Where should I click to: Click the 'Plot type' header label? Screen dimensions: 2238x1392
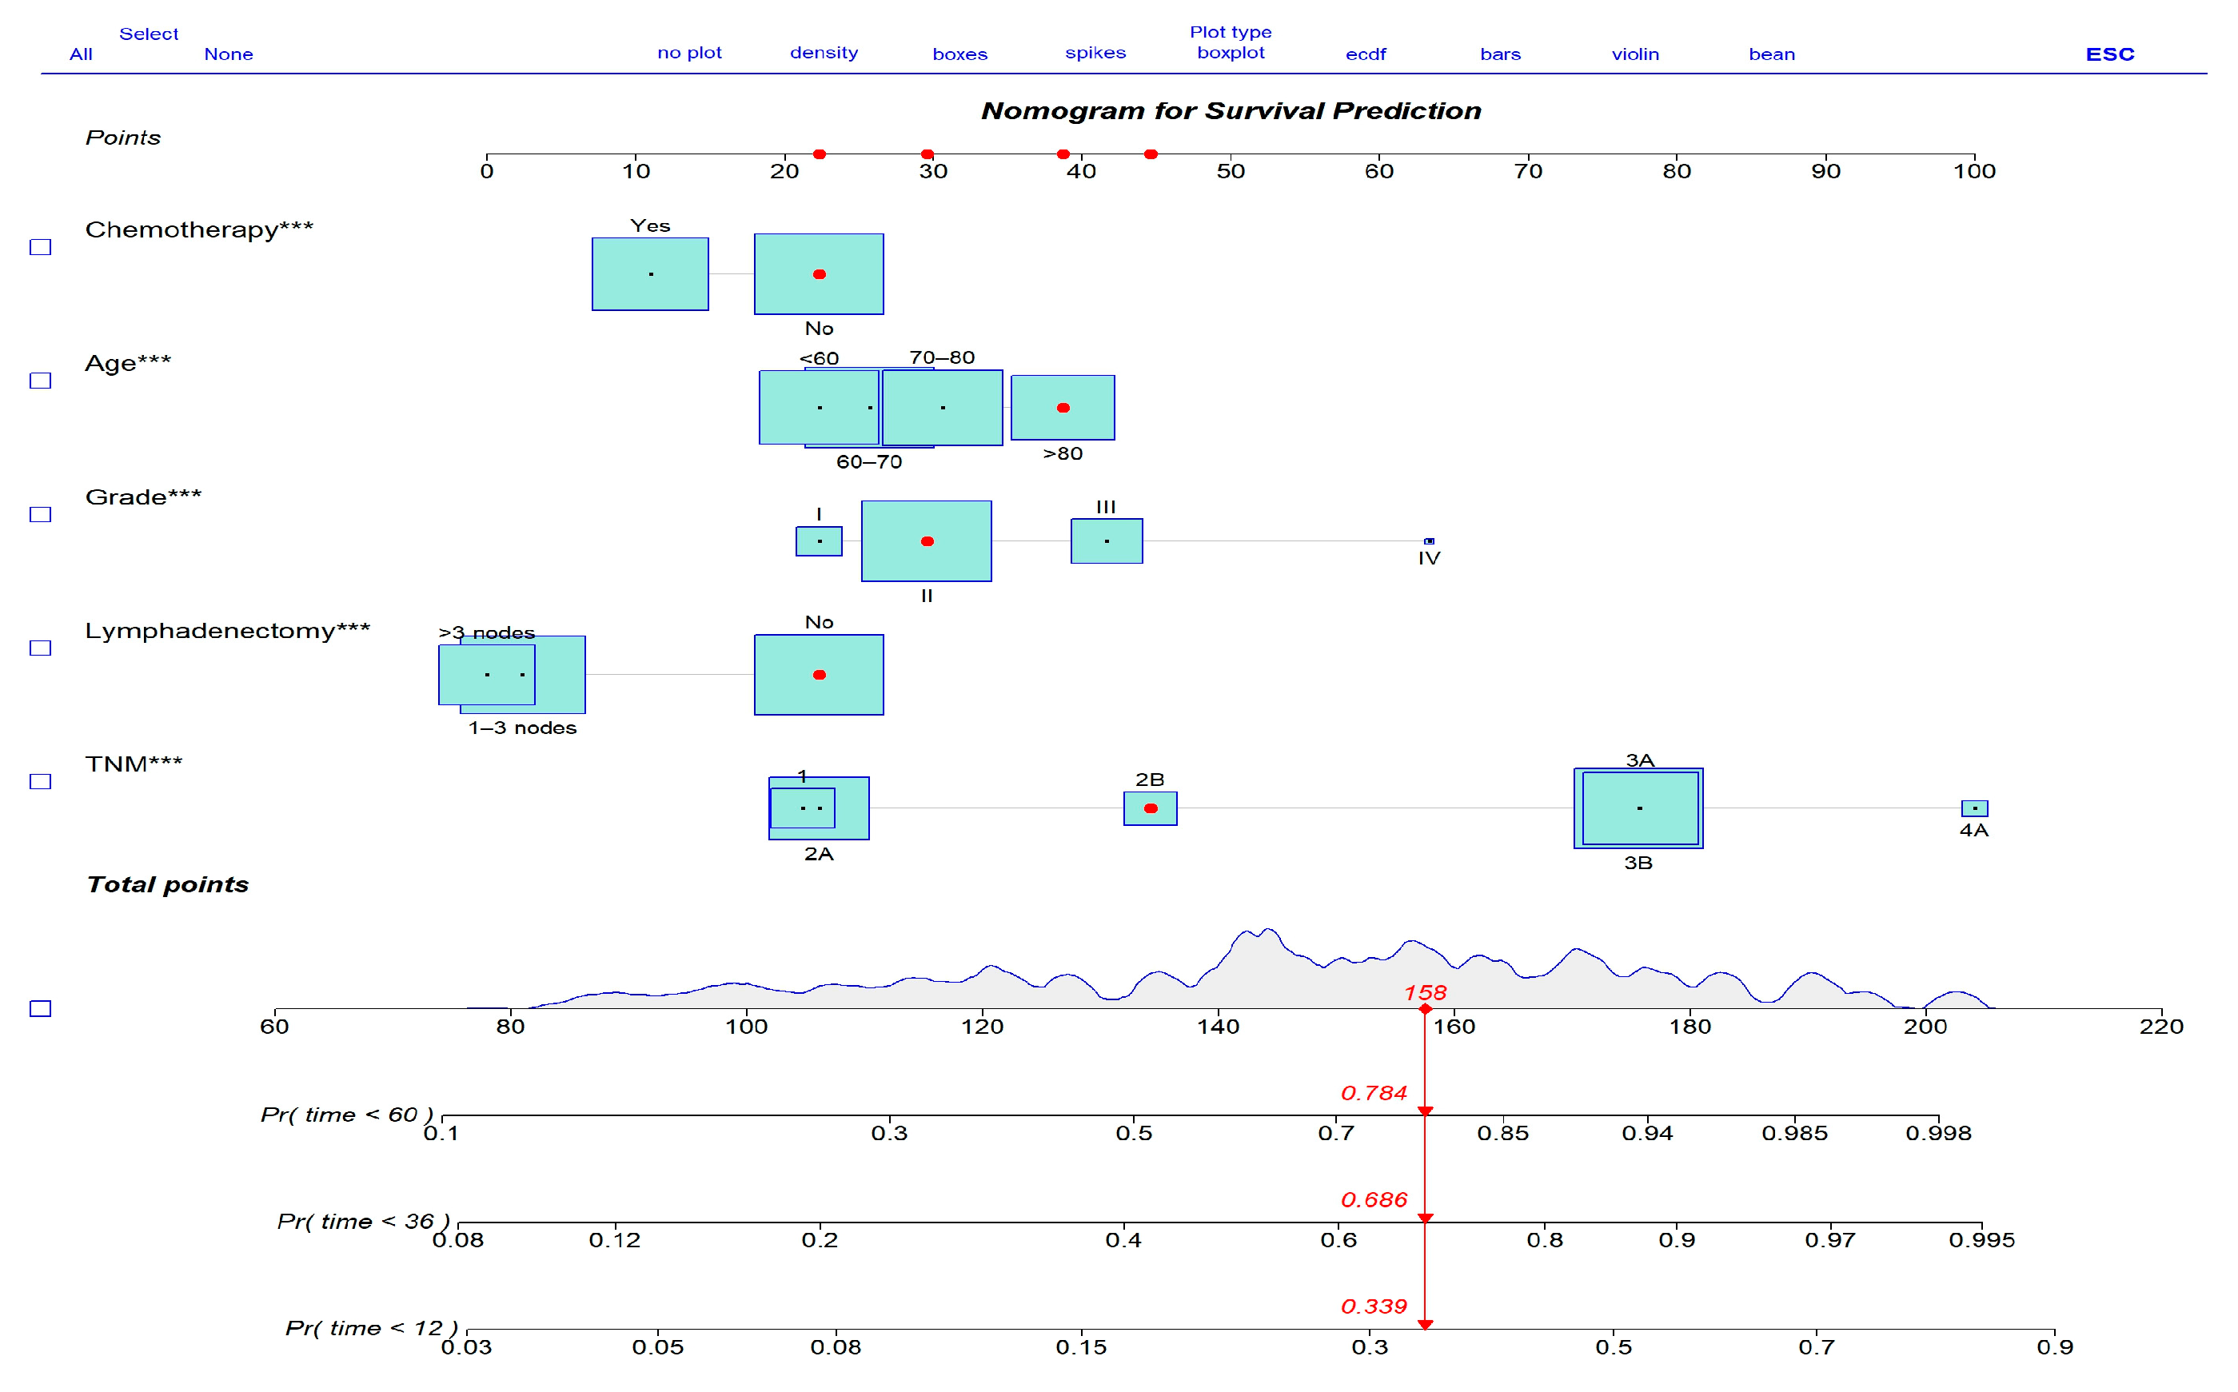pyautogui.click(x=1231, y=33)
